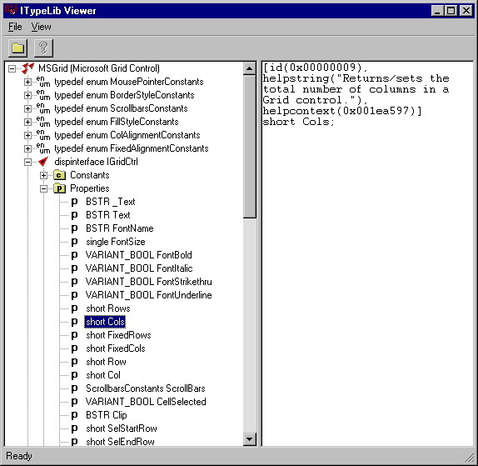
Task: Click property icon beside short FixedCols
Action: point(74,348)
